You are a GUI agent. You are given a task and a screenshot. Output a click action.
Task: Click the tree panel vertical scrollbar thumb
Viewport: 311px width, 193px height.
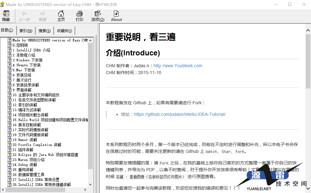(x=90, y=106)
